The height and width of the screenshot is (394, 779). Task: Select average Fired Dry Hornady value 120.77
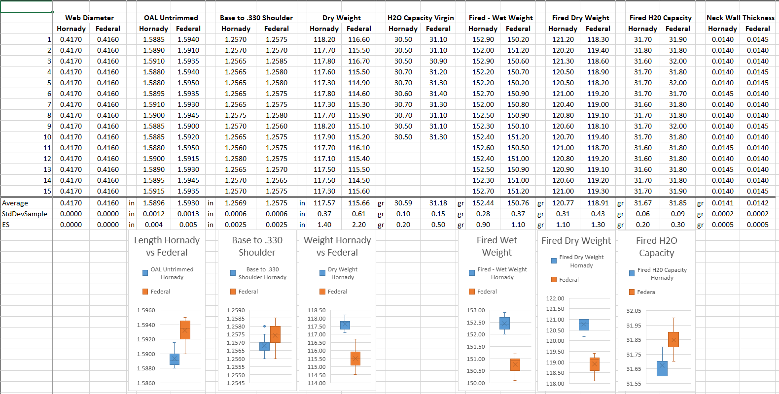click(563, 203)
